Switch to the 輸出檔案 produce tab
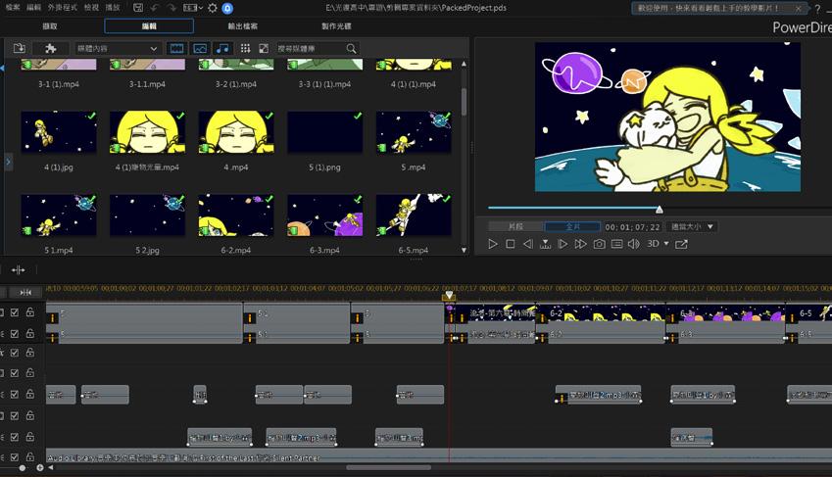The image size is (832, 477). 243,26
